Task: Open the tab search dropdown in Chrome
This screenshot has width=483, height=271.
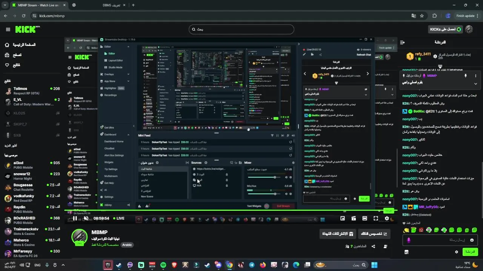Action: (5, 5)
